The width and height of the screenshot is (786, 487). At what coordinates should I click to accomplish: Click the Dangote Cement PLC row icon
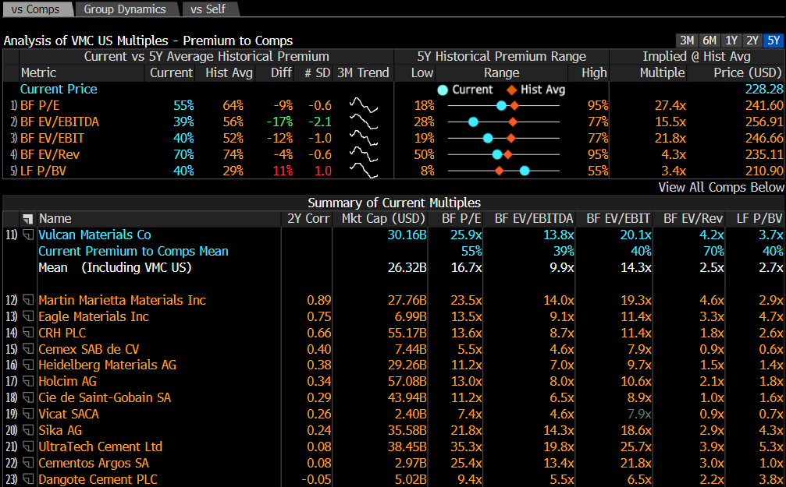(27, 479)
